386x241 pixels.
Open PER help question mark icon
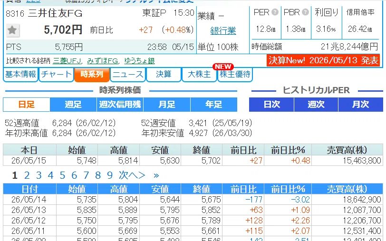275,12
